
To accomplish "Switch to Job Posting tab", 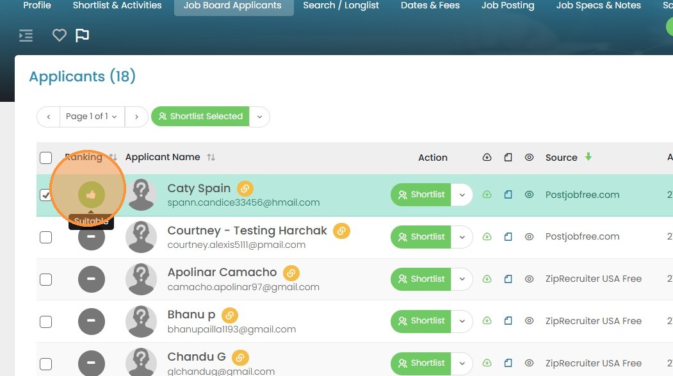I will tap(508, 6).
